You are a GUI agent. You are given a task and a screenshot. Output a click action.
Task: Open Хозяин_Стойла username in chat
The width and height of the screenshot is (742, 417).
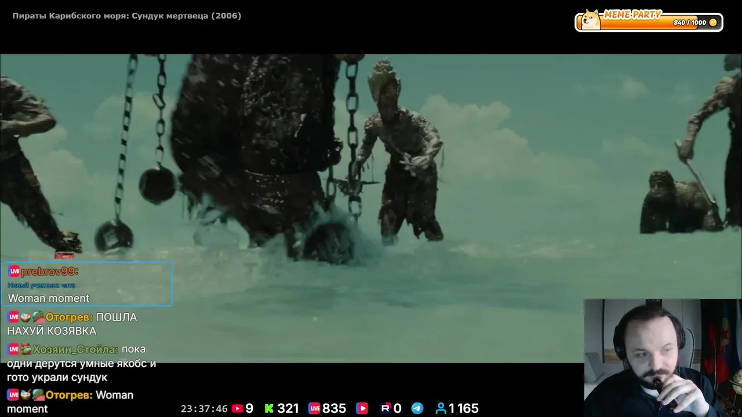76,349
